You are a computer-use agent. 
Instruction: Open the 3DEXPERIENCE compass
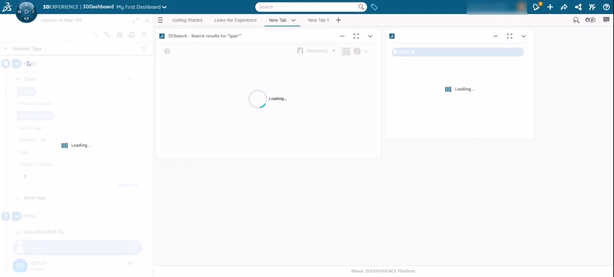pos(26,12)
